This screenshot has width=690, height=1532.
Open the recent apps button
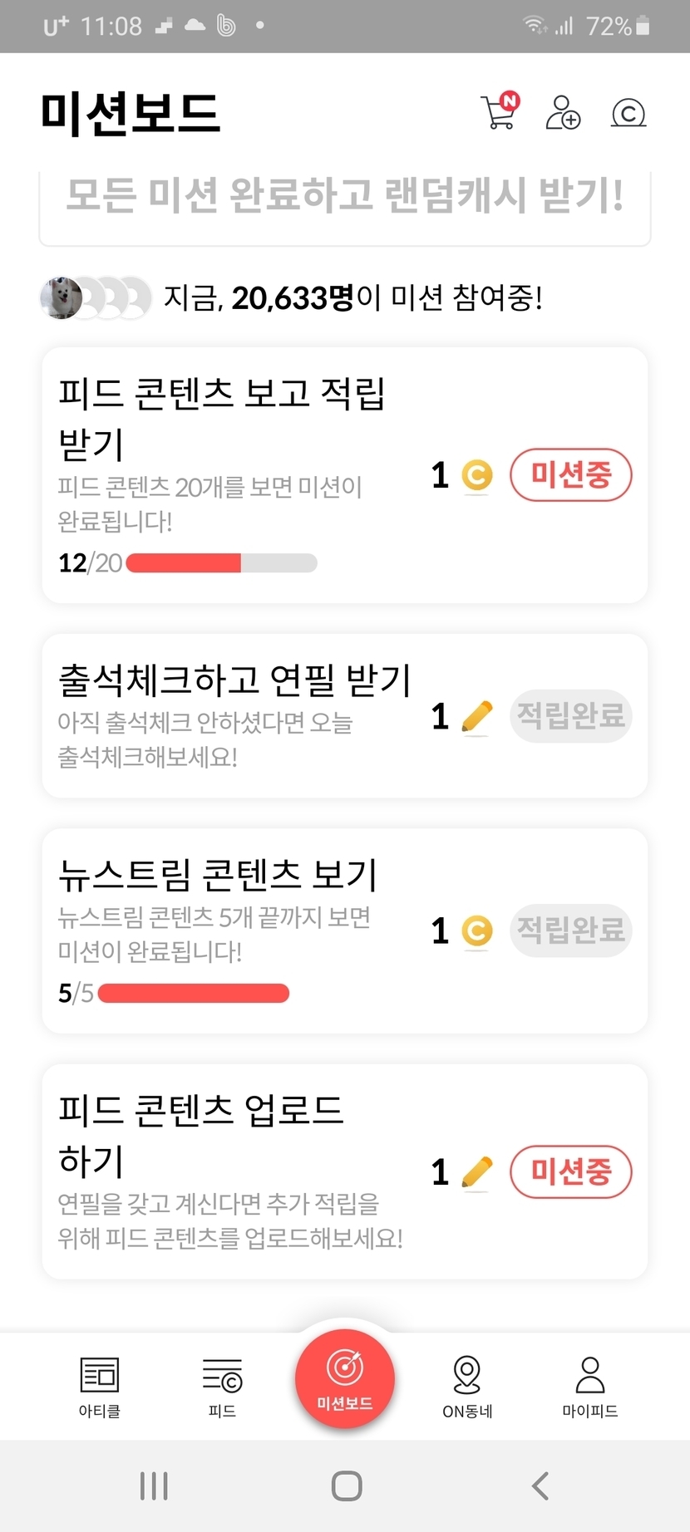pos(154,1485)
